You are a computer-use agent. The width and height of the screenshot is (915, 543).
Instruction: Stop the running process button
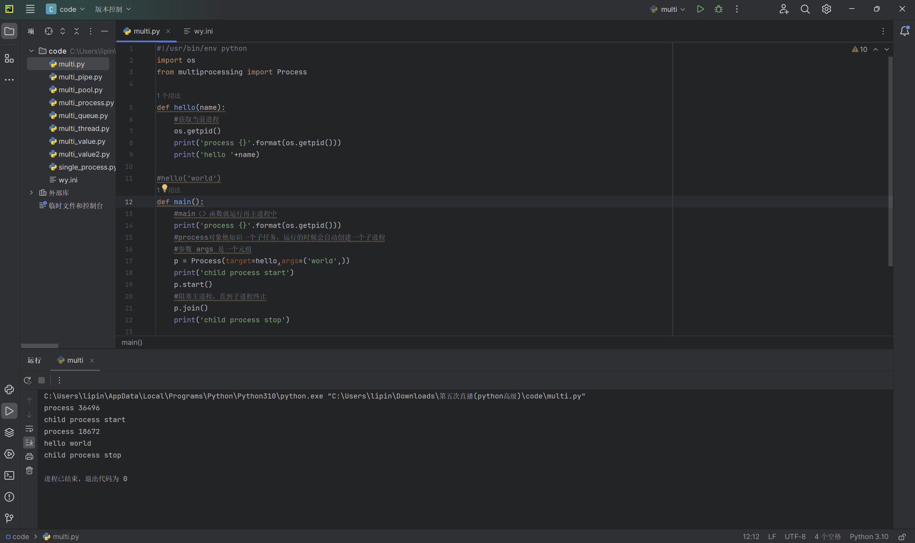click(x=42, y=380)
